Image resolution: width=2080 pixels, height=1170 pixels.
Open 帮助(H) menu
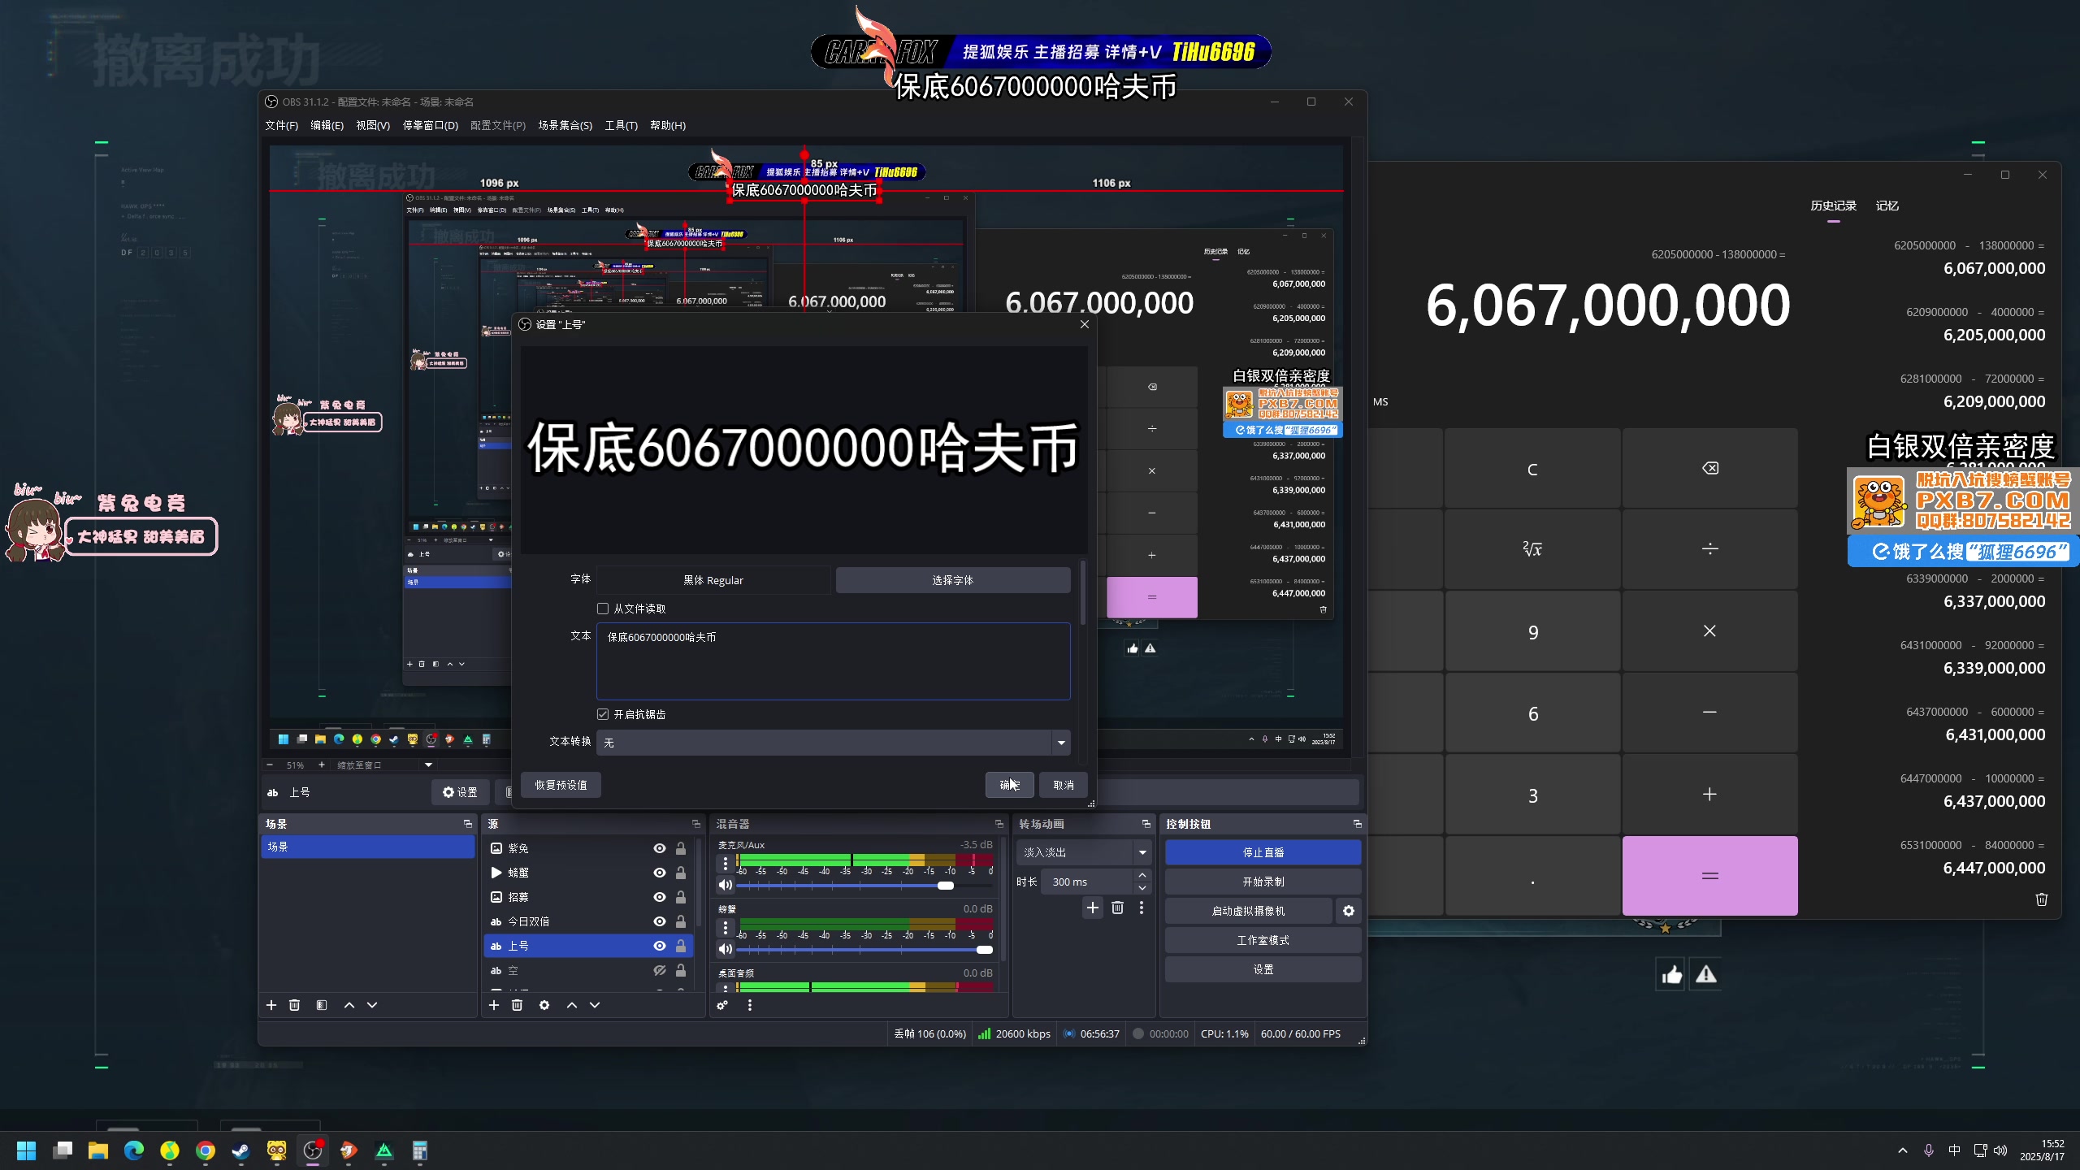[x=668, y=125]
